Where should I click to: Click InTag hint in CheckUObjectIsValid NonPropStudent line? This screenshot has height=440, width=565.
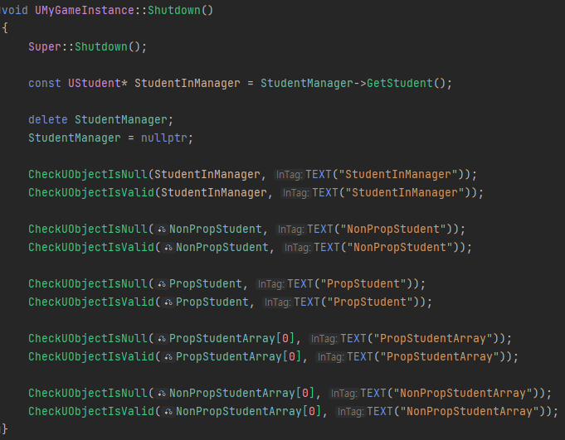pyautogui.click(x=297, y=248)
